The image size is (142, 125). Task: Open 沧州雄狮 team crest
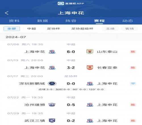52,105
